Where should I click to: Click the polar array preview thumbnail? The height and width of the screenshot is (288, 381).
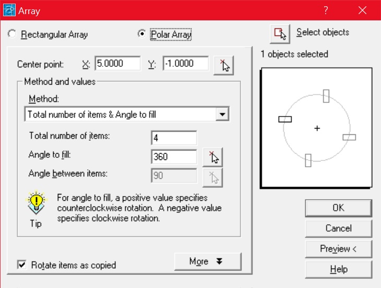[317, 128]
